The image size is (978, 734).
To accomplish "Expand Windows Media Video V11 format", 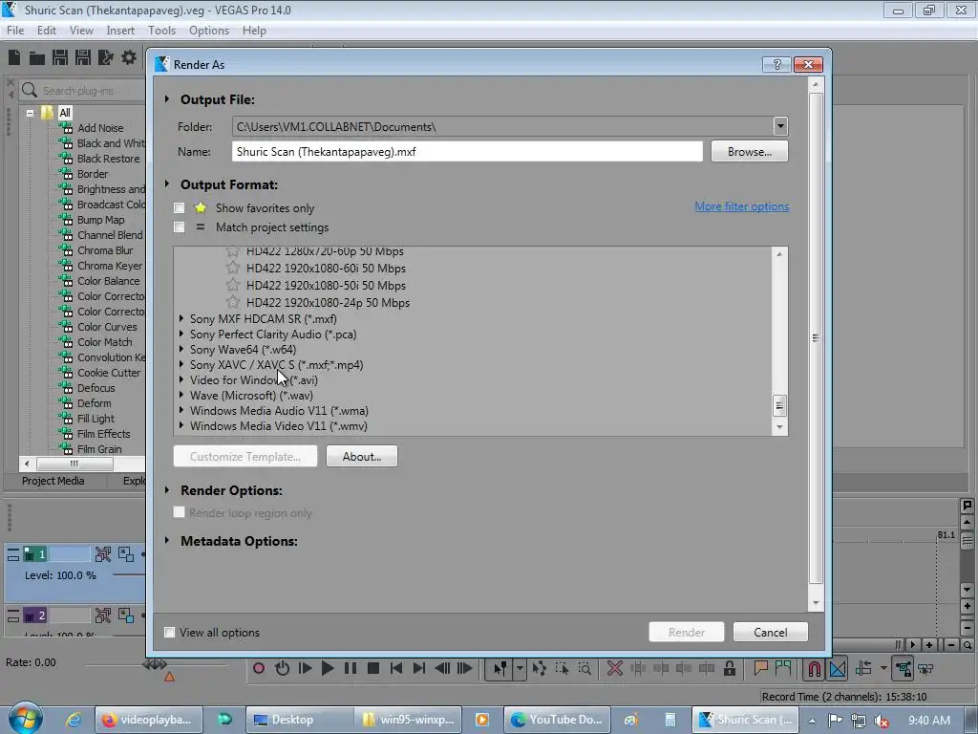I will click(x=181, y=425).
